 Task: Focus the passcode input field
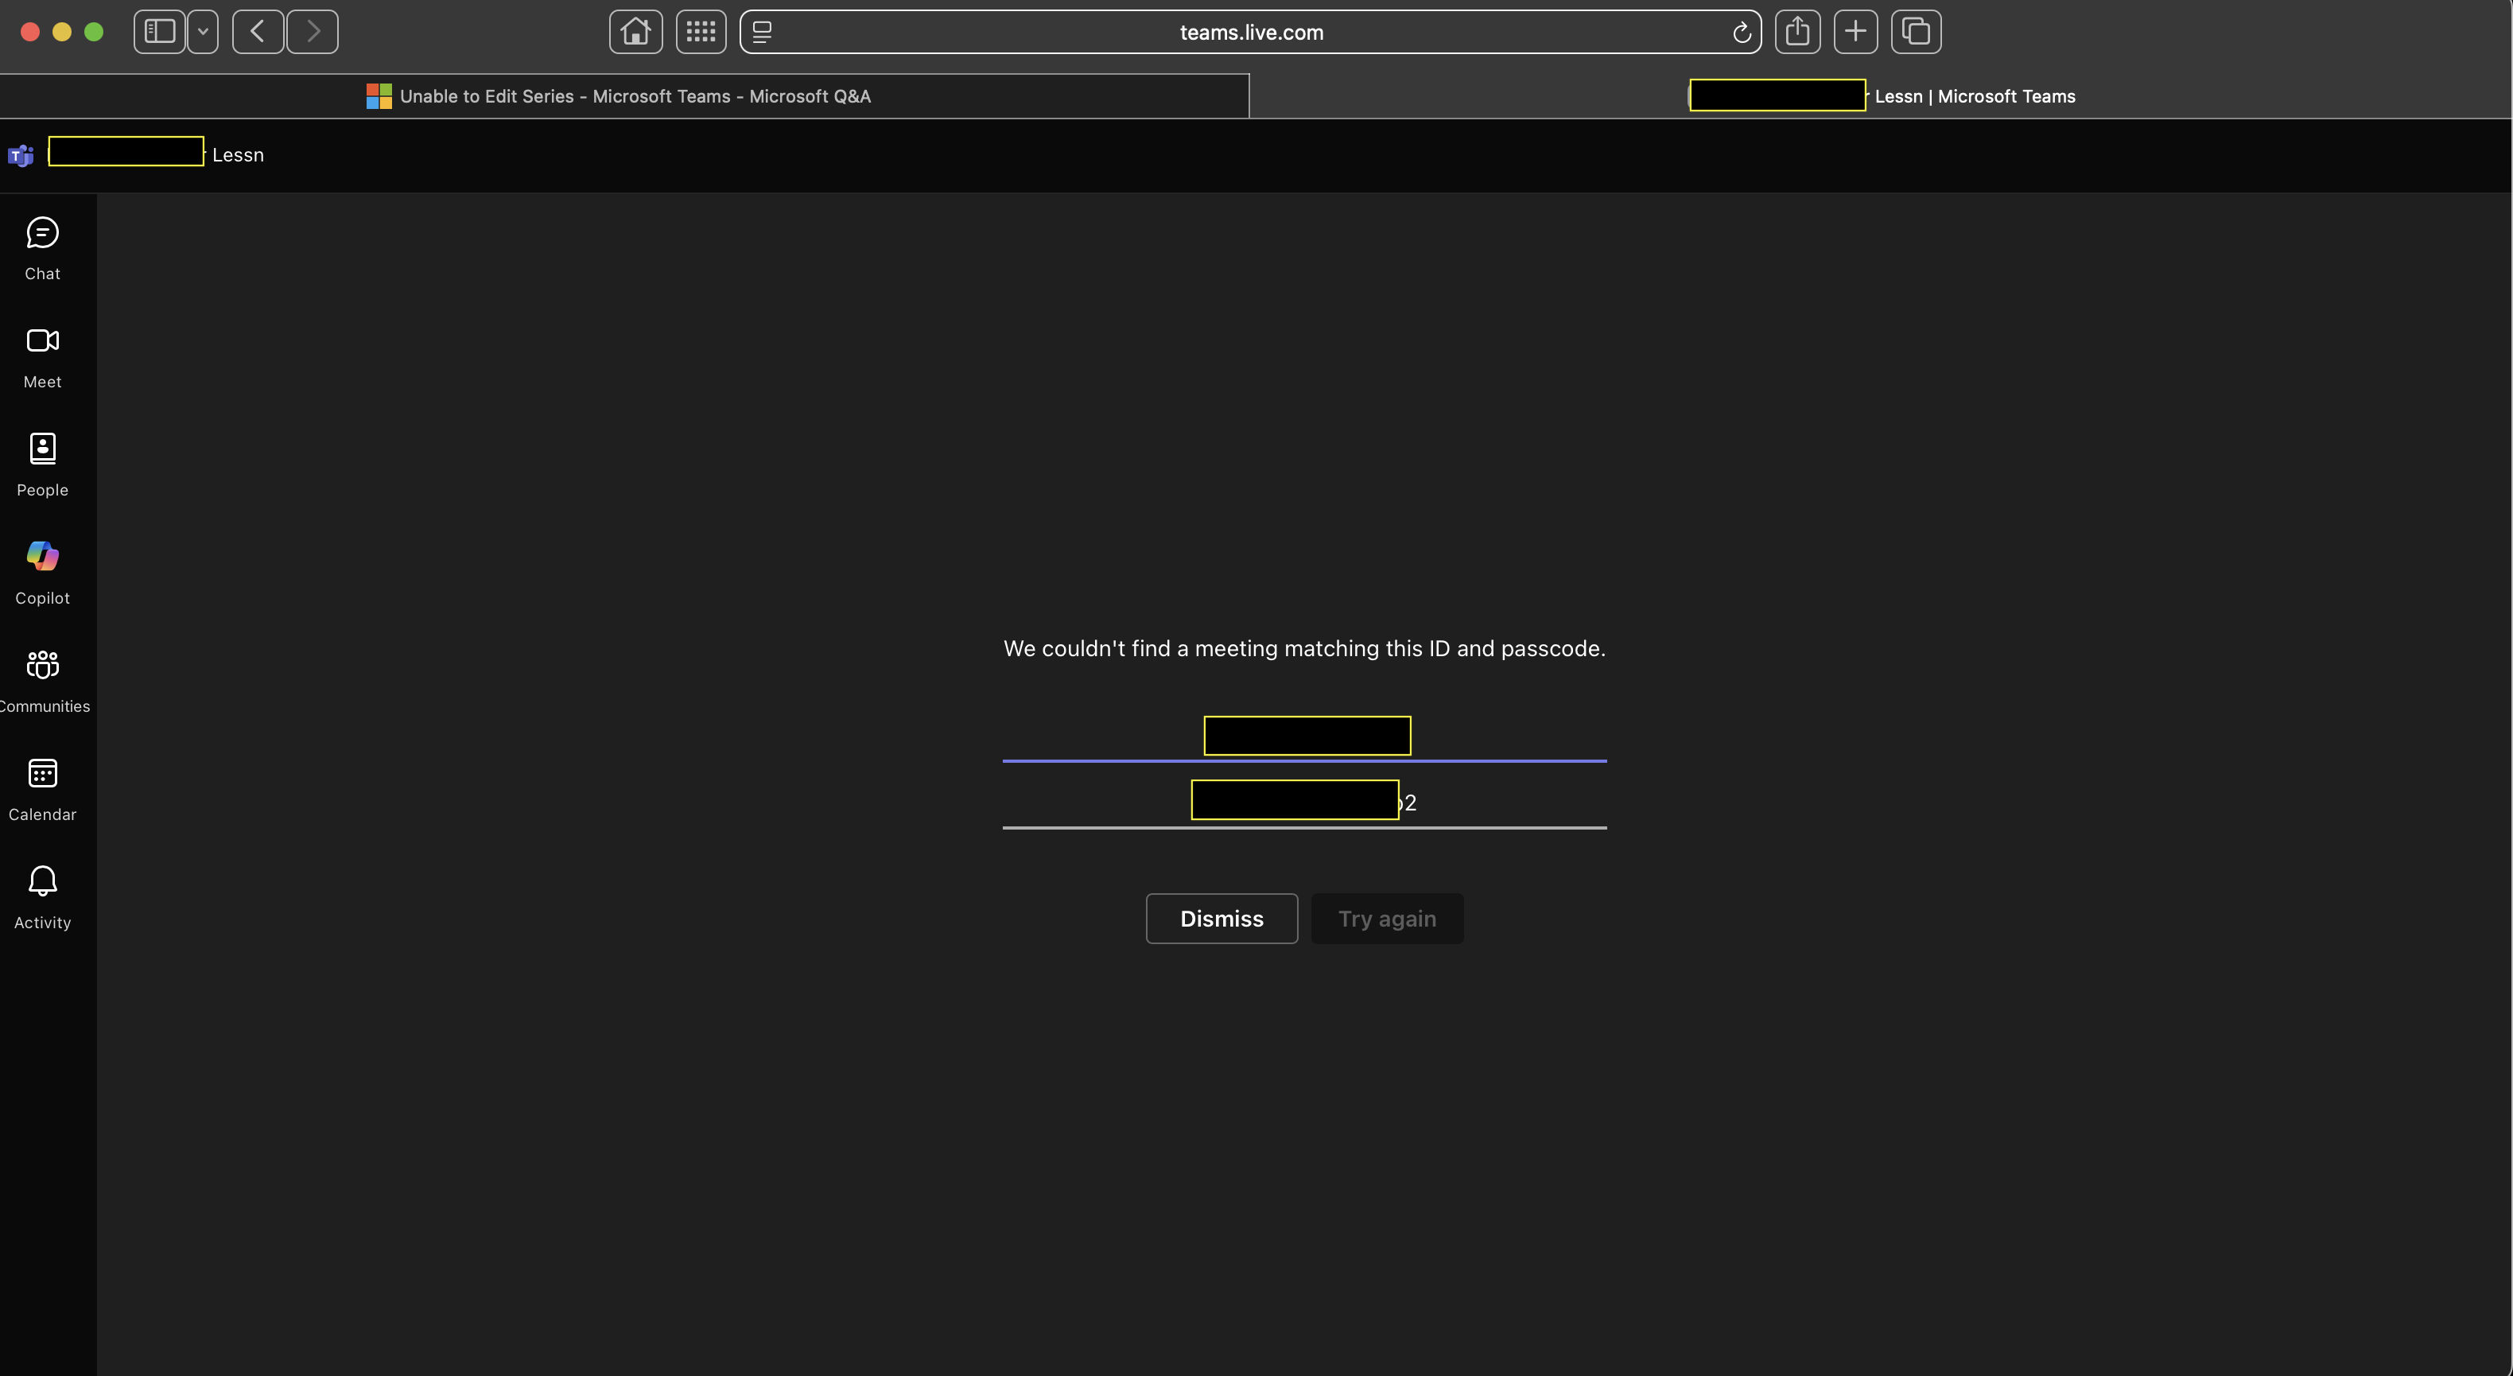pos(1304,803)
